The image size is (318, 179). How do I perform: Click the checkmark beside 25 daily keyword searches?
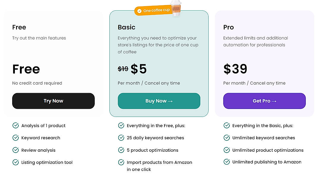121,138
